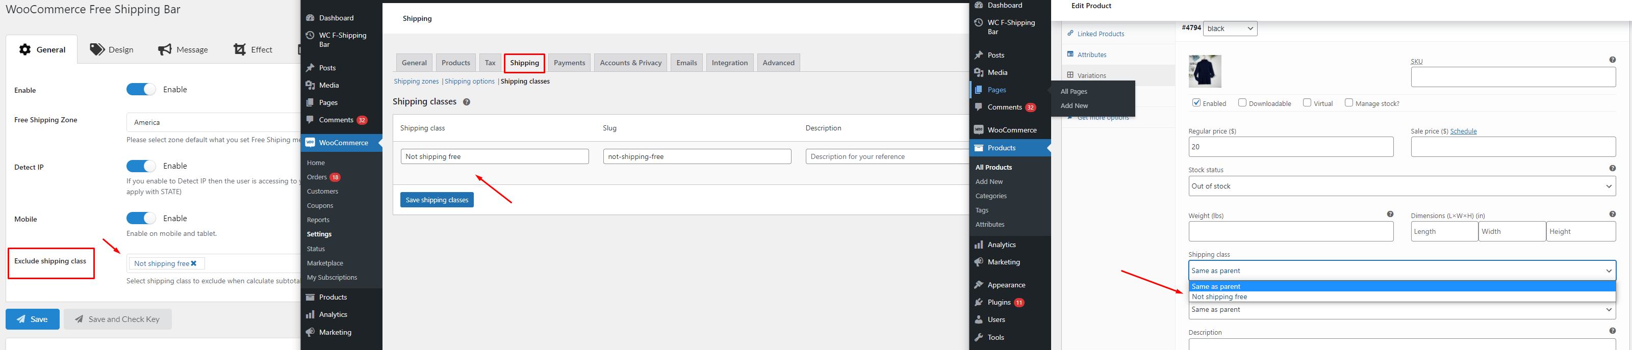Check the Manage stock checkbox
The width and height of the screenshot is (1632, 350).
coord(1349,102)
